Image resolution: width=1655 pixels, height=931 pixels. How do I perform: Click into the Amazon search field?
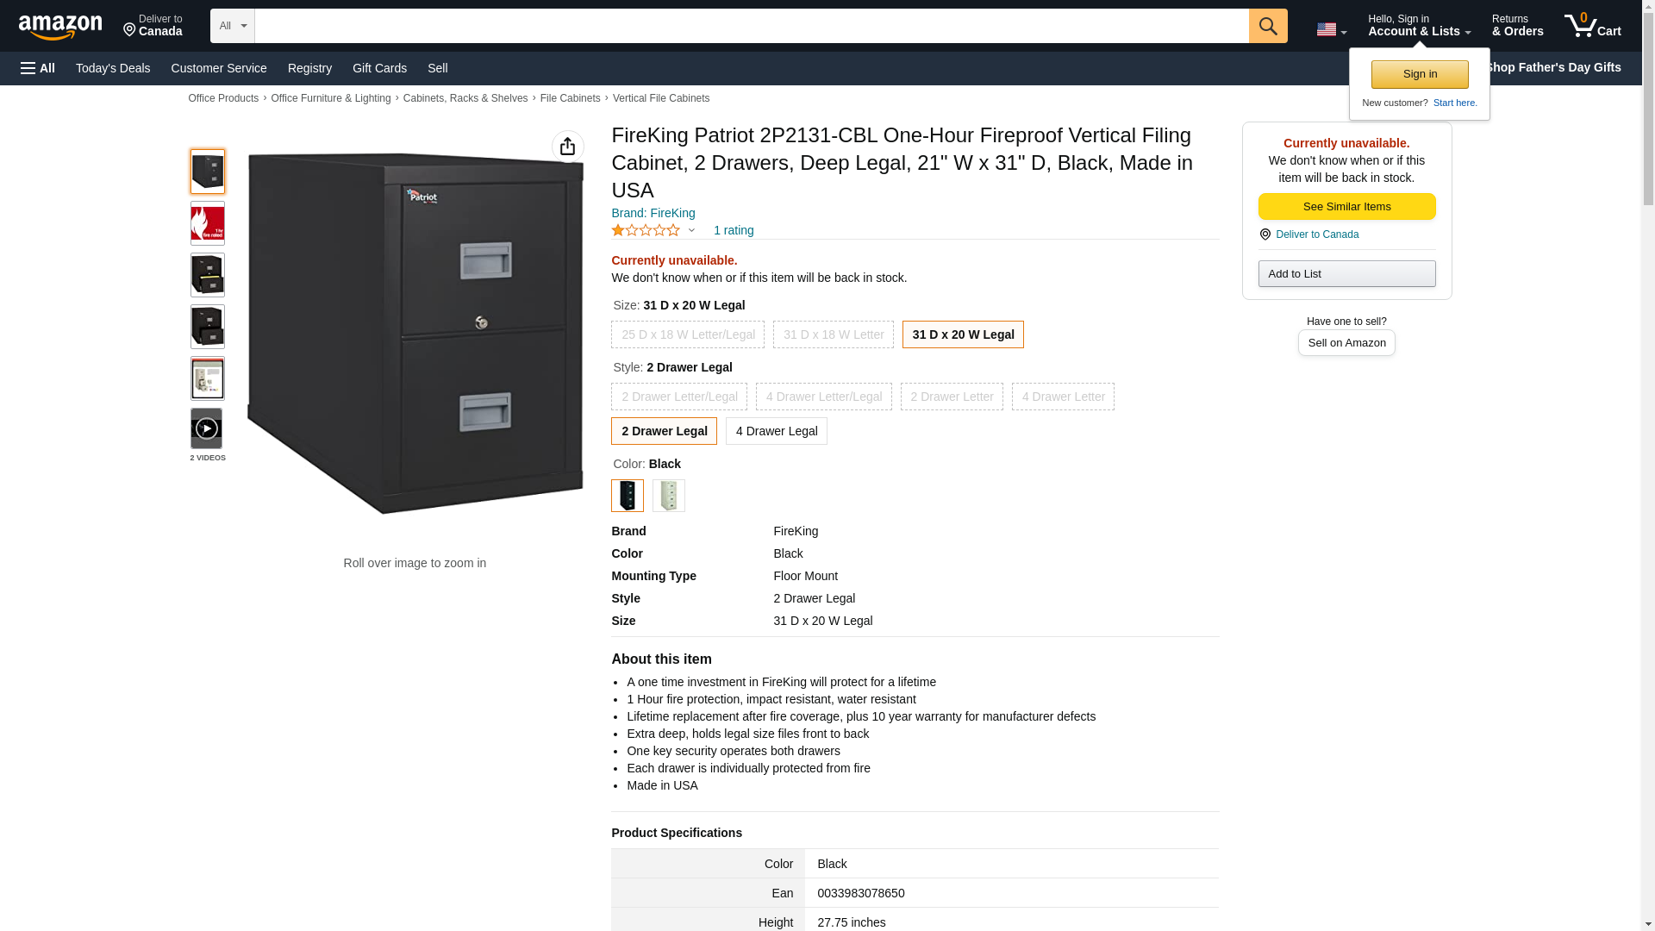[750, 26]
